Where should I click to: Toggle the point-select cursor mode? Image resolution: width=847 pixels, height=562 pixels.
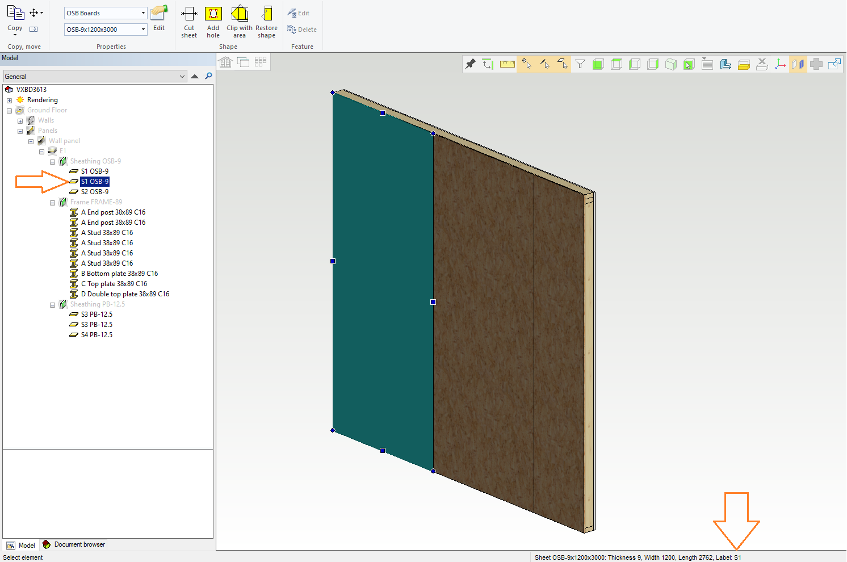click(x=527, y=64)
